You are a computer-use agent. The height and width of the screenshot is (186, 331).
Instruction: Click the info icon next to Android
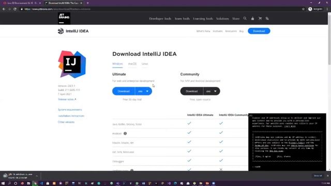[x=125, y=133]
